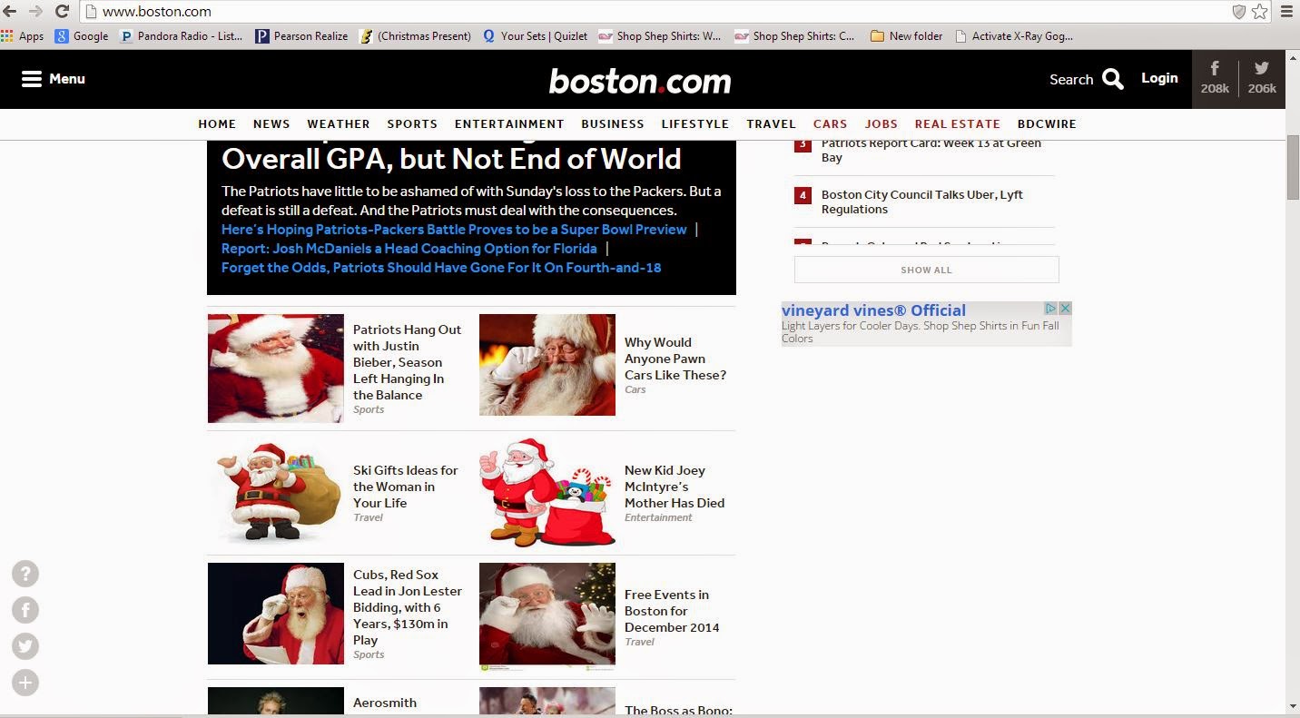Click the question mark help circle icon

25,574
